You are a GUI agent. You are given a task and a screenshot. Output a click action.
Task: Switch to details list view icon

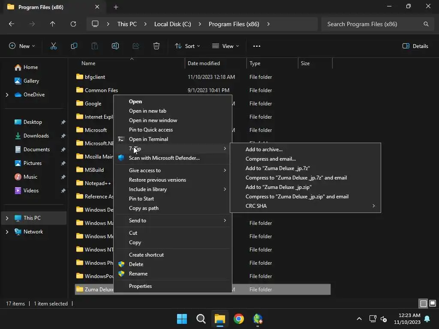pos(423,303)
